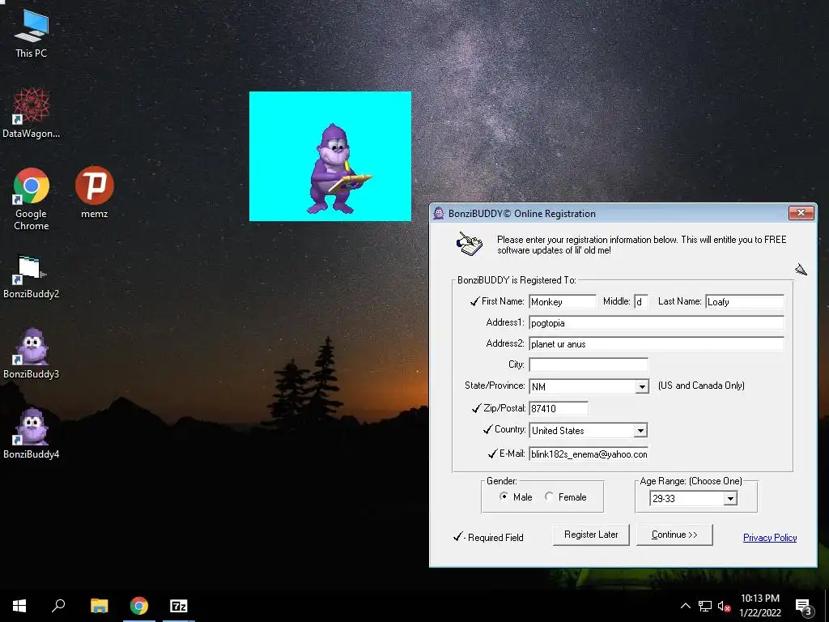Open the Privacy Policy link
The height and width of the screenshot is (622, 829).
[770, 538]
